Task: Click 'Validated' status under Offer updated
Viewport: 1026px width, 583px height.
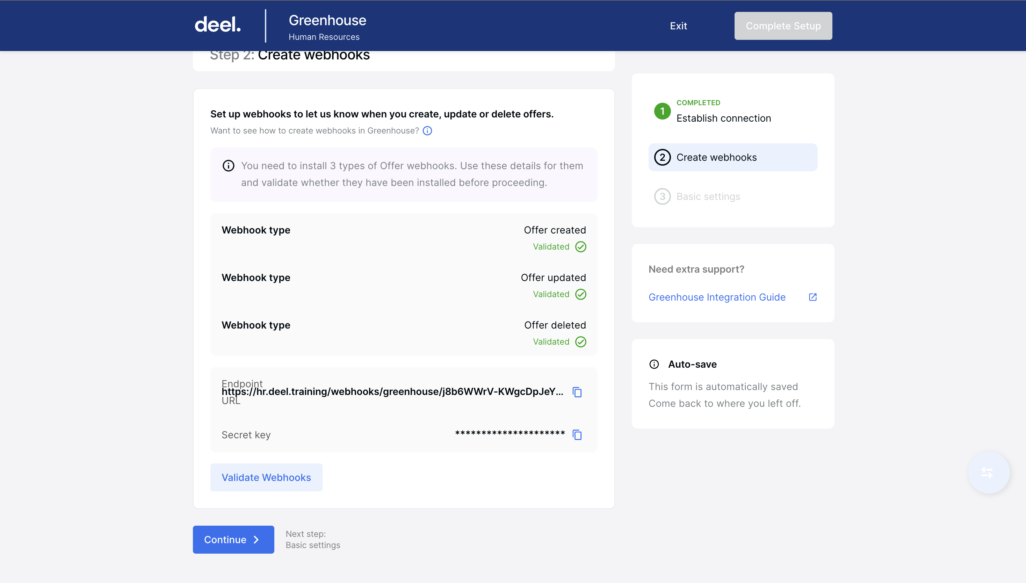Action: click(551, 294)
